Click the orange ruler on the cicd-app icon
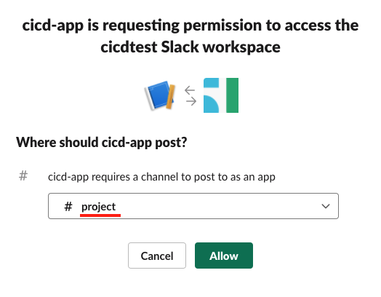This screenshot has height=297, width=381. pyautogui.click(x=171, y=97)
